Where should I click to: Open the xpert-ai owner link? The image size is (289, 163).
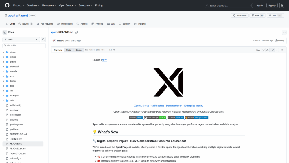(14, 16)
